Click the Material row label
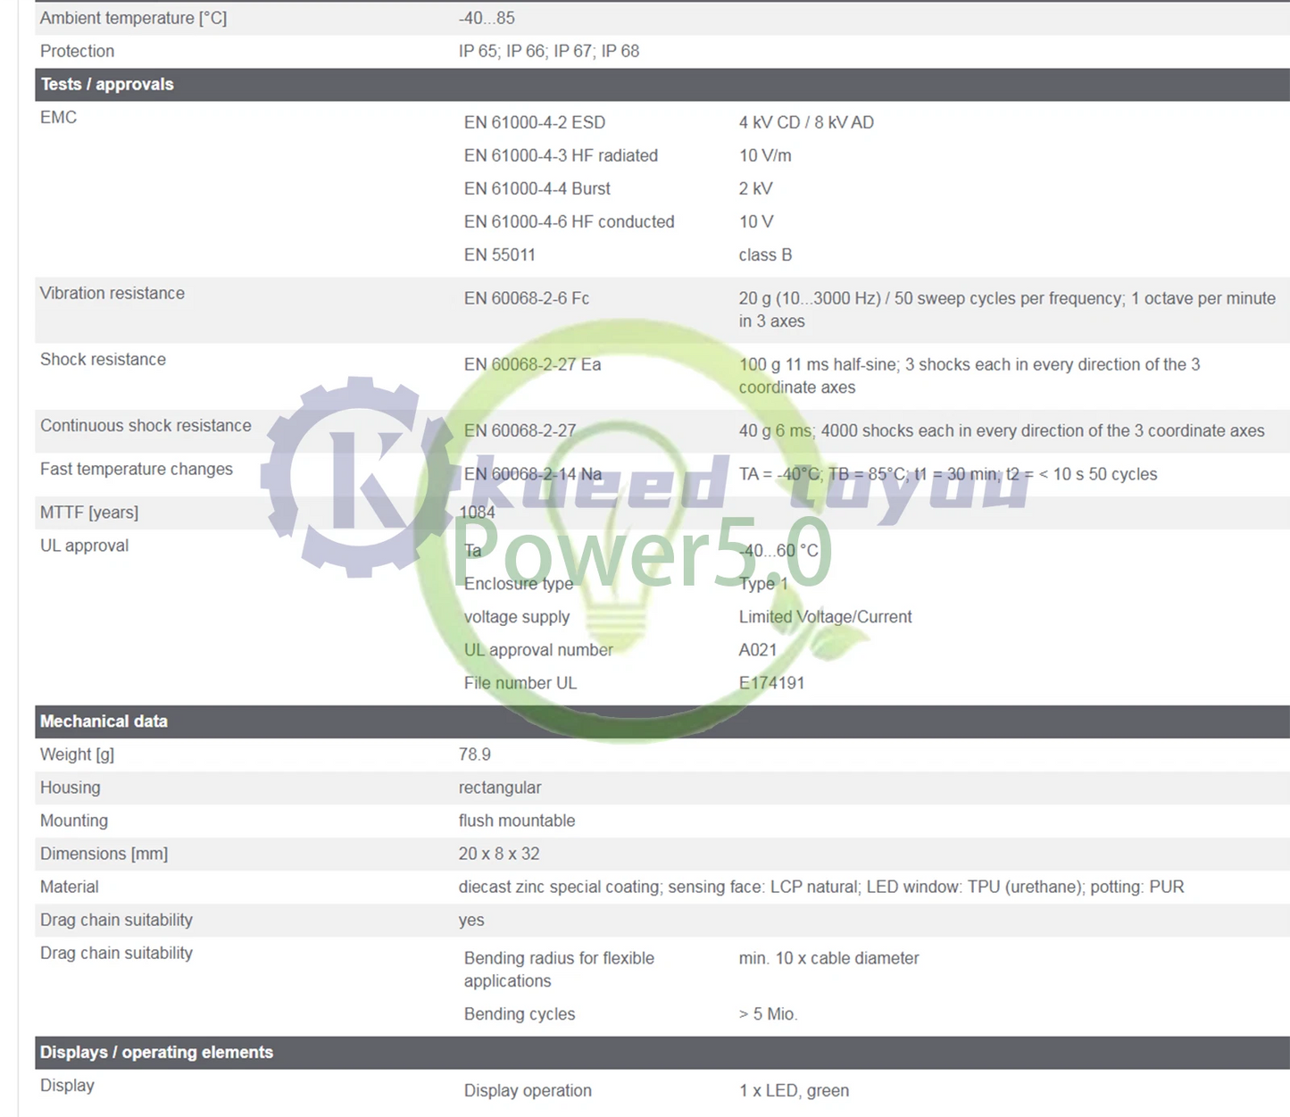 (x=70, y=887)
